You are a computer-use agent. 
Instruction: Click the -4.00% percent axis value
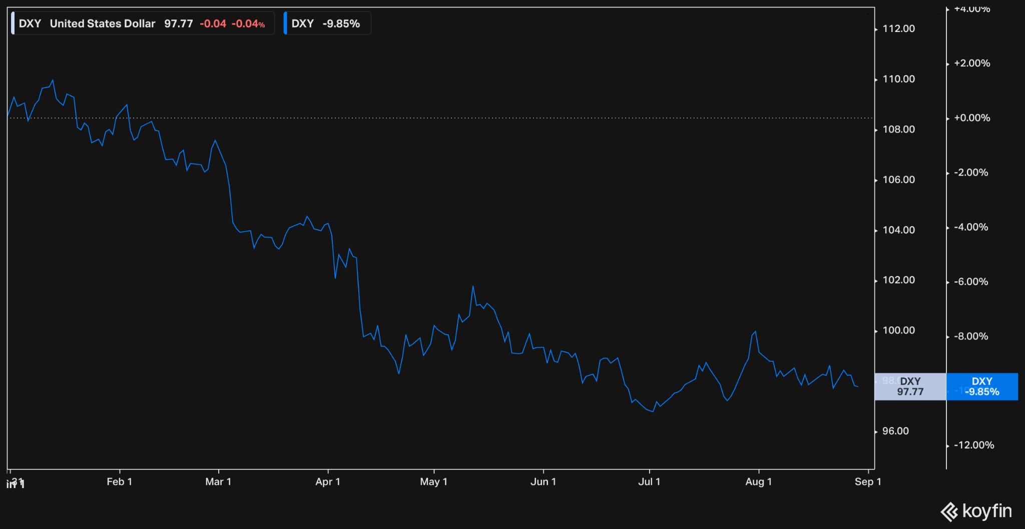pyautogui.click(x=971, y=227)
